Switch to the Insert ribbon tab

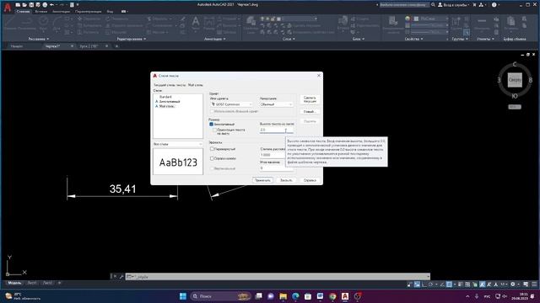click(41, 11)
